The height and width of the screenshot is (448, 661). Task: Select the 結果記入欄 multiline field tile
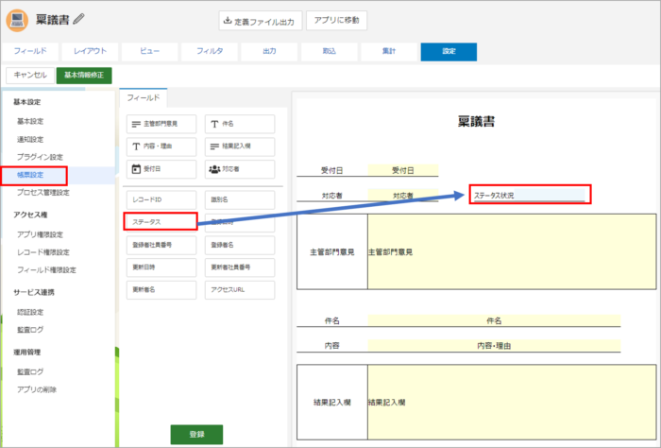[x=240, y=146]
